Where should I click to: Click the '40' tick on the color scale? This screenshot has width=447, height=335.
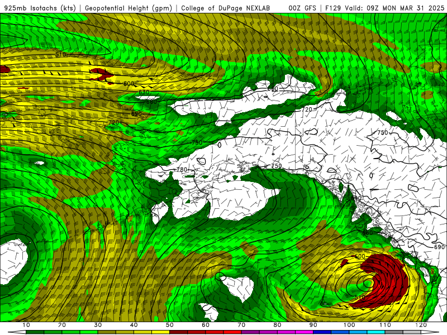tap(134, 325)
